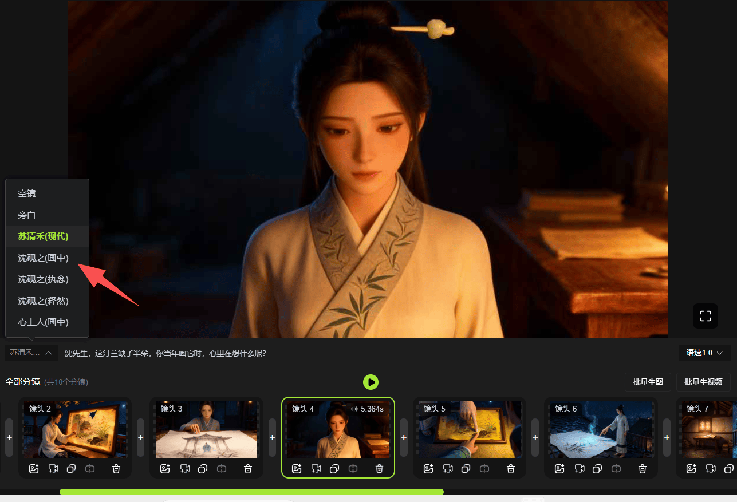Select the 镜头 3 thumbnail
737x502 pixels.
pos(206,430)
